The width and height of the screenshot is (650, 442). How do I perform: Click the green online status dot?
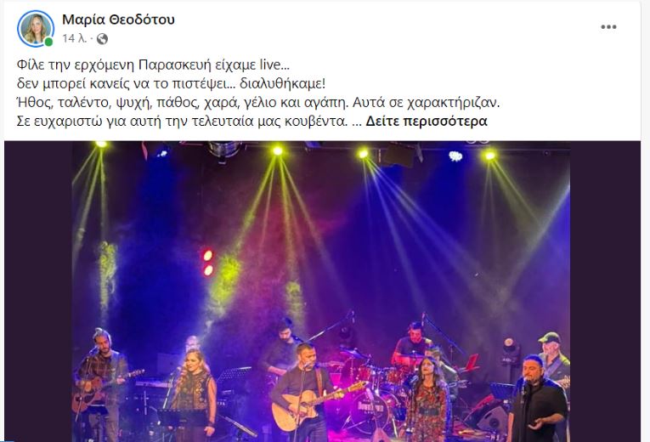coord(48,42)
